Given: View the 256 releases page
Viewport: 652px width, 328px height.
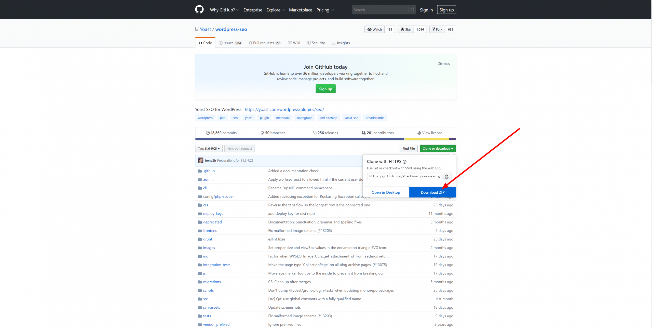Looking at the screenshot, I should click(325, 133).
